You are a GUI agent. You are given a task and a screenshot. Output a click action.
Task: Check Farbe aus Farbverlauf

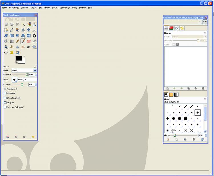coord(5,107)
